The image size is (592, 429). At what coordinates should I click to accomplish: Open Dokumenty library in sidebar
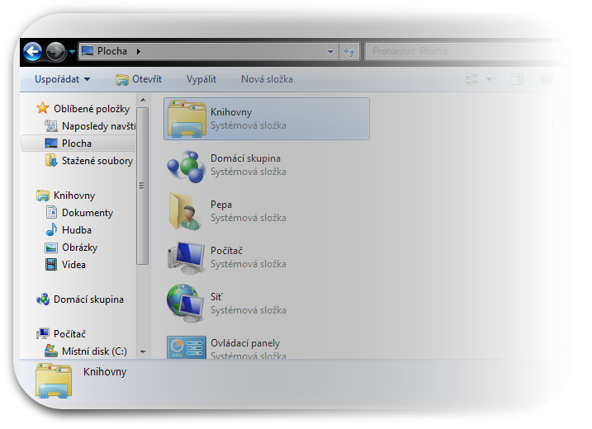(x=88, y=213)
